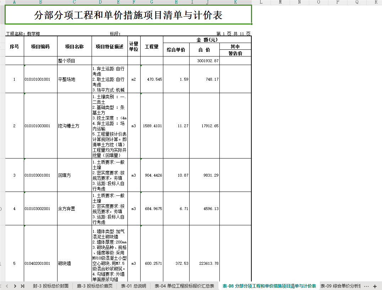Click the 项目编码 header cell

pyautogui.click(x=40, y=46)
